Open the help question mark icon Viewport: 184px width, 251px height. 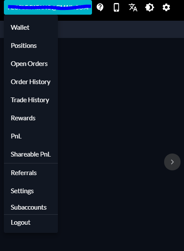[x=100, y=7]
